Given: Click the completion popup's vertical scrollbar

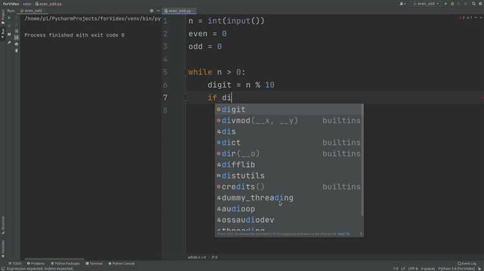Looking at the screenshot, I should (363, 160).
